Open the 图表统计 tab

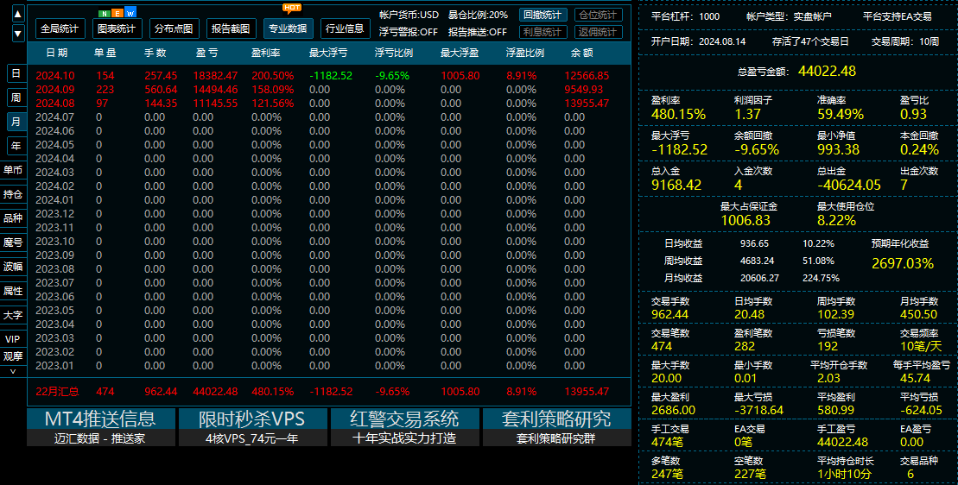[x=117, y=28]
